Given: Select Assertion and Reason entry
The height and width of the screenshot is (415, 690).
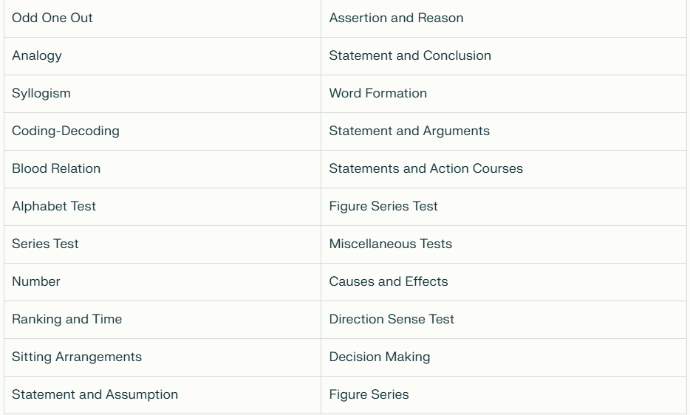Looking at the screenshot, I should pos(504,18).
